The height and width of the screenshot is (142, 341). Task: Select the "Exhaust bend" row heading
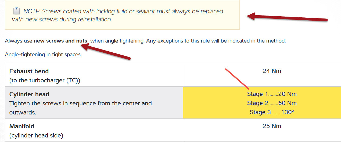click(x=29, y=71)
